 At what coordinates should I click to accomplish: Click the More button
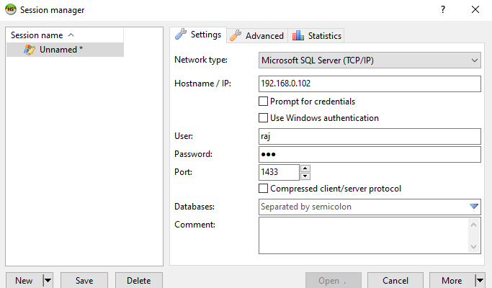click(x=452, y=281)
